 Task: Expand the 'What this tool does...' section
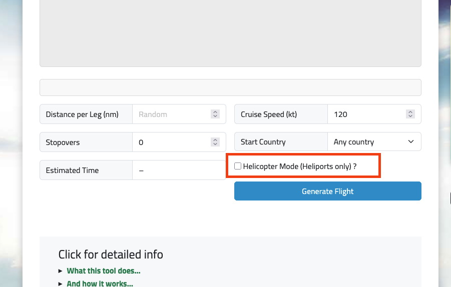click(103, 271)
